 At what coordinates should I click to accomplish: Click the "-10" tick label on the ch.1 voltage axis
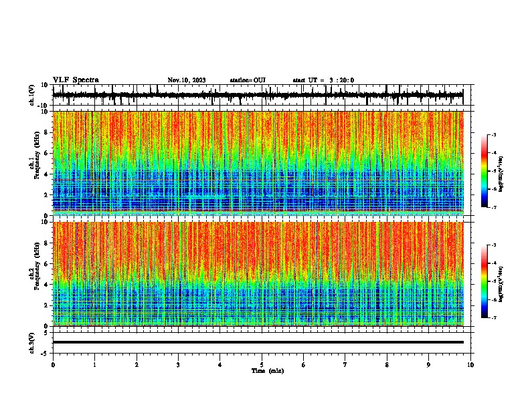click(43, 106)
